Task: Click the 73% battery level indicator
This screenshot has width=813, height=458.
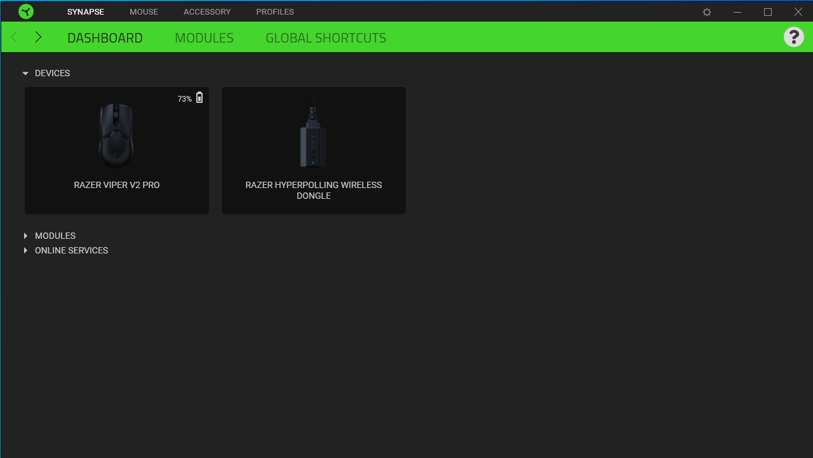Action: (x=184, y=98)
